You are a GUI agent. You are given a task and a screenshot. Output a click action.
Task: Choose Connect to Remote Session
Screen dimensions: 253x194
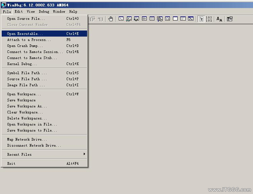[44, 52]
